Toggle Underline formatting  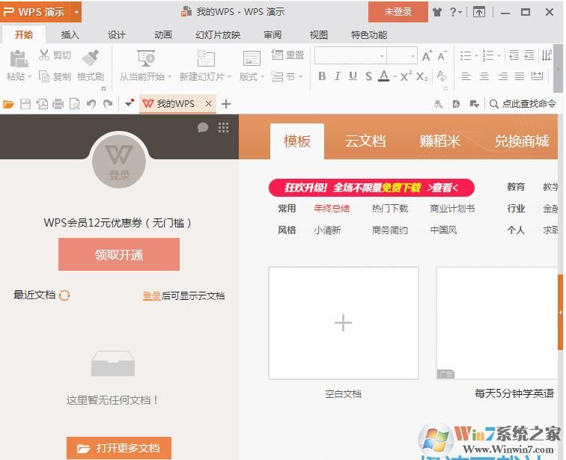click(353, 76)
